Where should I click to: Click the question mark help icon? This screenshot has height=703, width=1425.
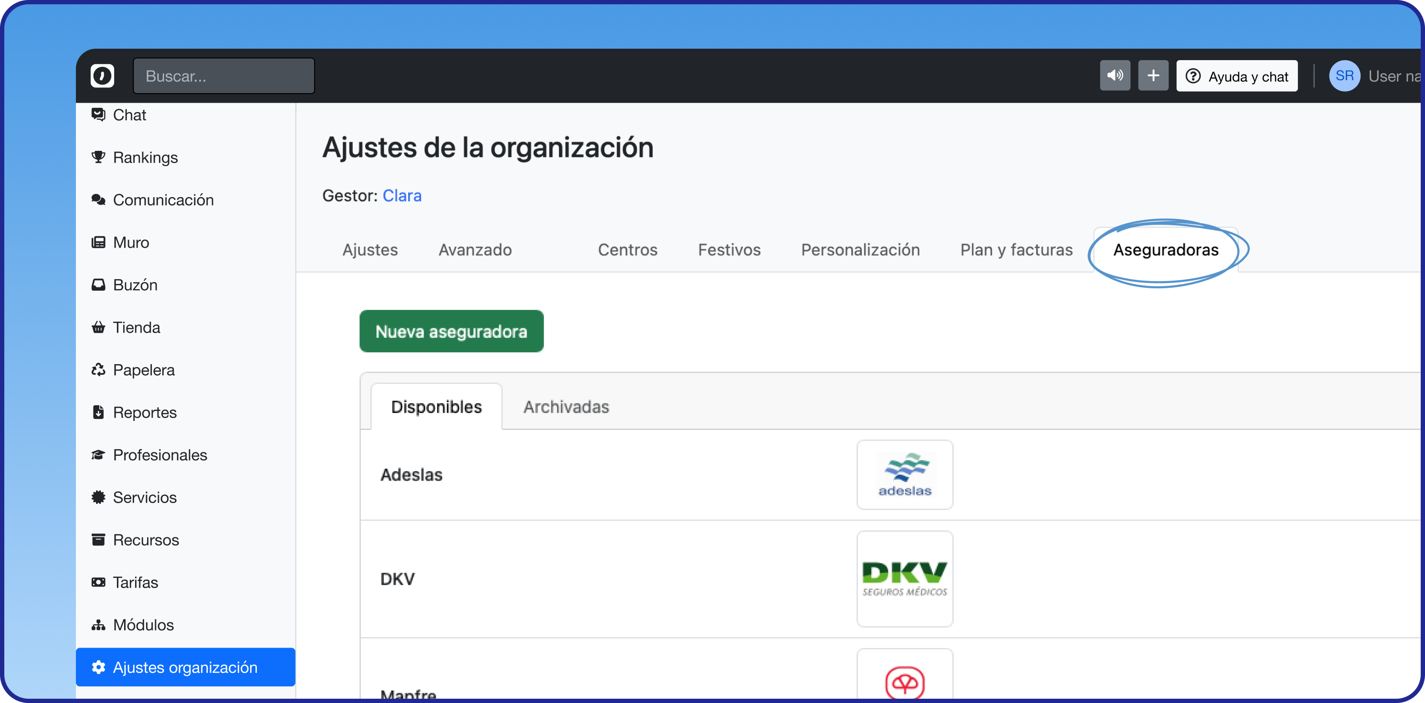click(x=1193, y=76)
